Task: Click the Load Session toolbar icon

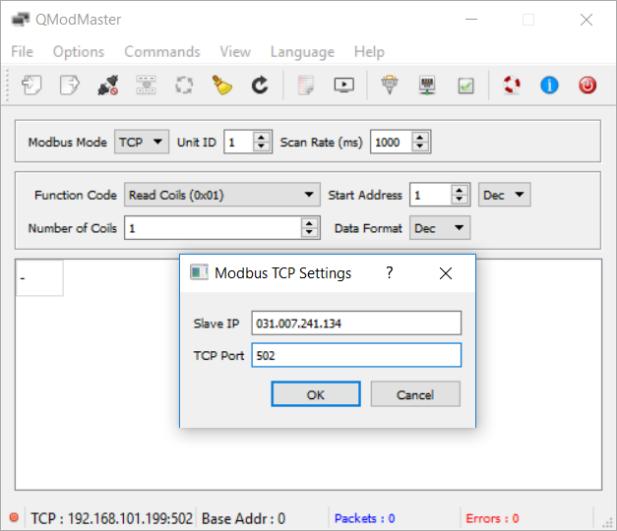Action: pos(31,85)
